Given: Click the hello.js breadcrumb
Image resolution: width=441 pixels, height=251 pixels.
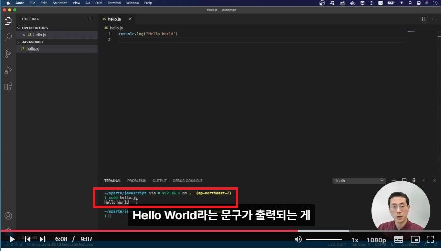Looking at the screenshot, I should [x=114, y=28].
